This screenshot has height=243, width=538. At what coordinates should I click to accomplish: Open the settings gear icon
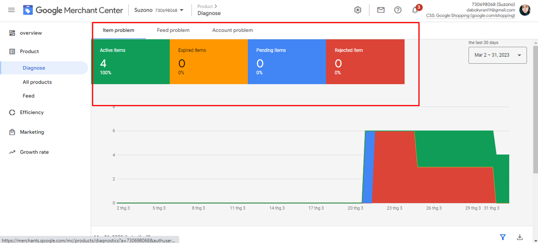[358, 10]
